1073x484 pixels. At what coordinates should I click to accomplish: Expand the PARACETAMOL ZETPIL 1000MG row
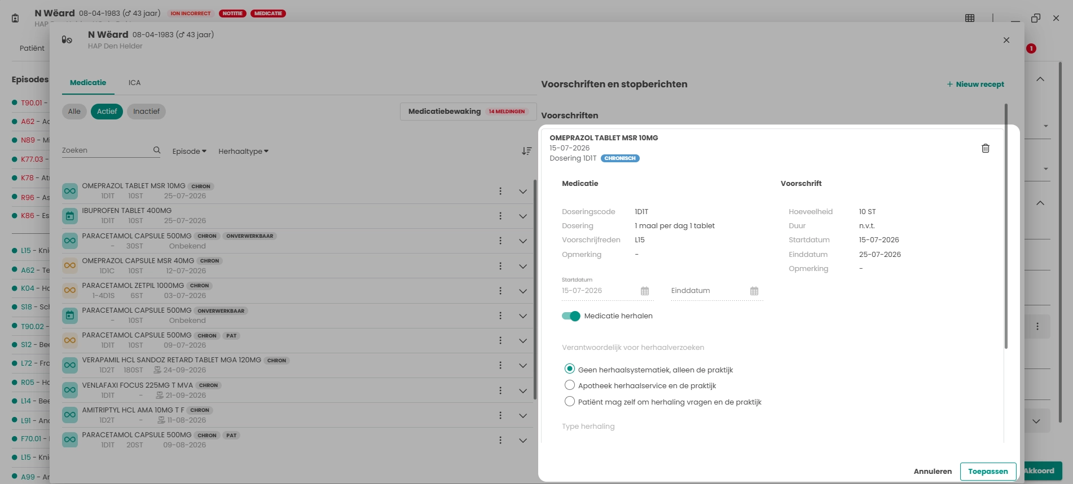[x=523, y=291]
